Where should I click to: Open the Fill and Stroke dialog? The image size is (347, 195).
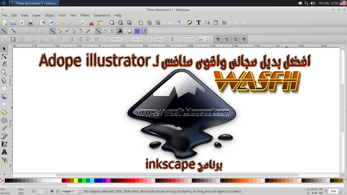click(190, 23)
